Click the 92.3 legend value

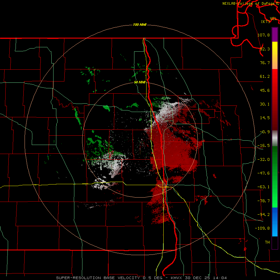[265, 49]
